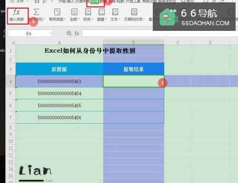Open the Financial (财务) functions icon
This screenshot has width=238, height=183.
pyautogui.click(x=88, y=12)
